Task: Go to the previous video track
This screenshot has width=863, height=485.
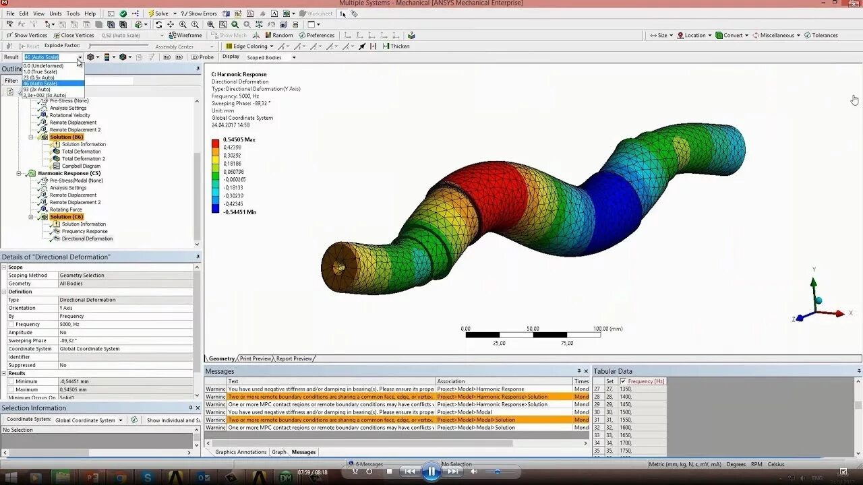Action: click(409, 472)
